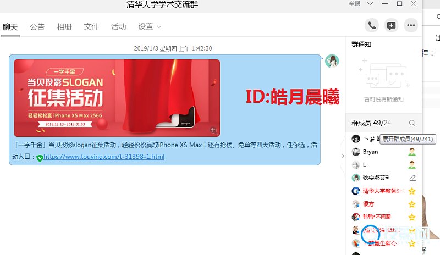This screenshot has width=440, height=255.
Task: Open the 设置 dropdown menu
Action: point(150,27)
